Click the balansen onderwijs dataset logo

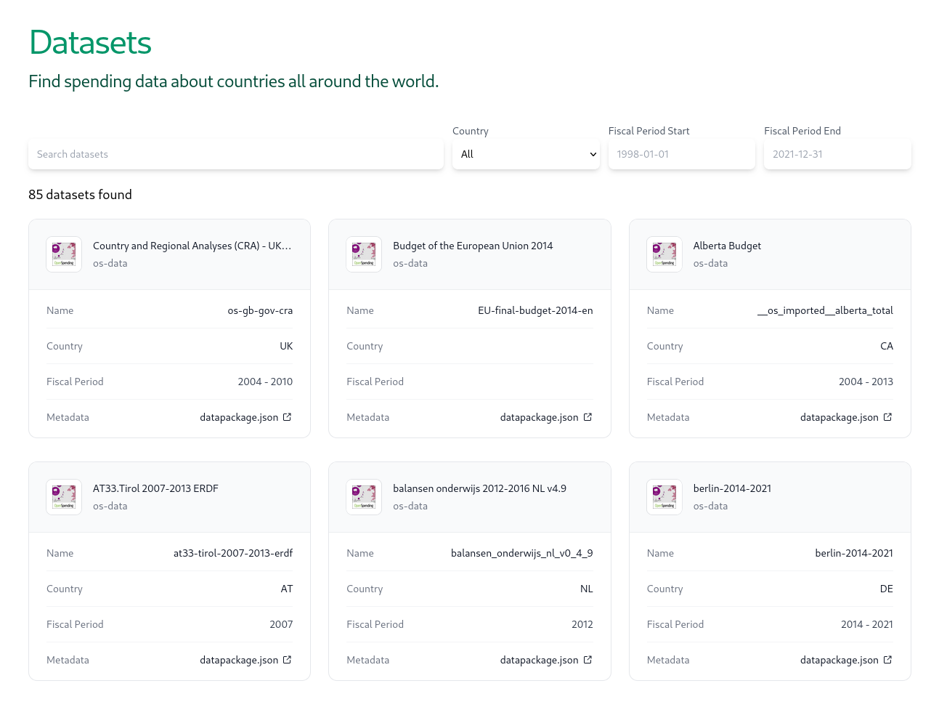pyautogui.click(x=364, y=497)
